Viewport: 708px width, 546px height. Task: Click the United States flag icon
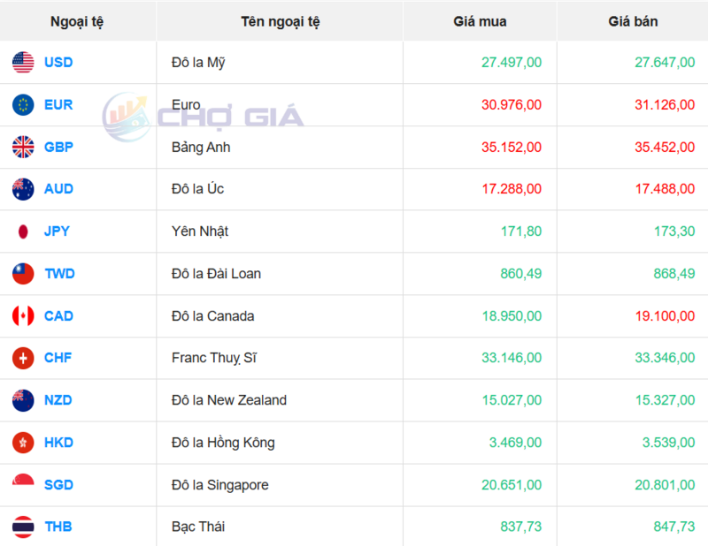[23, 62]
